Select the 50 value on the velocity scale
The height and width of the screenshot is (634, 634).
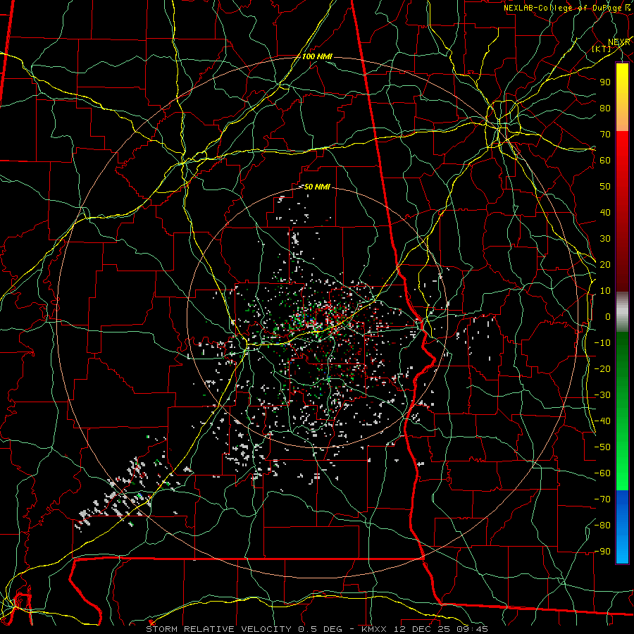(x=605, y=187)
